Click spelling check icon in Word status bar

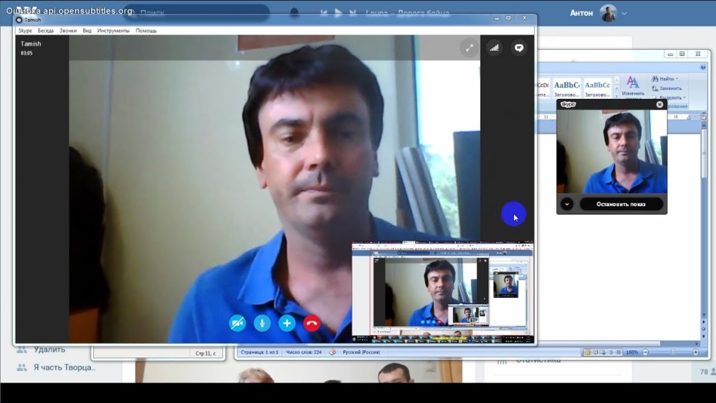pyautogui.click(x=332, y=352)
